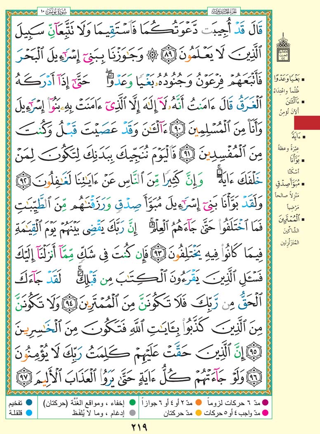Click the Hizb ornament in right margin
Viewport: 320px width, 434px height.
(294, 49)
